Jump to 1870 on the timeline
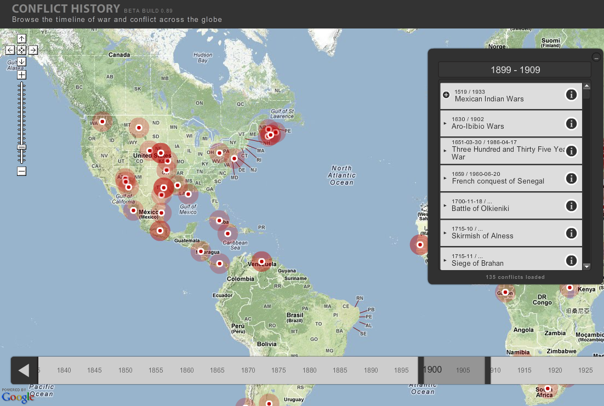The image size is (604, 406). pos(248,370)
